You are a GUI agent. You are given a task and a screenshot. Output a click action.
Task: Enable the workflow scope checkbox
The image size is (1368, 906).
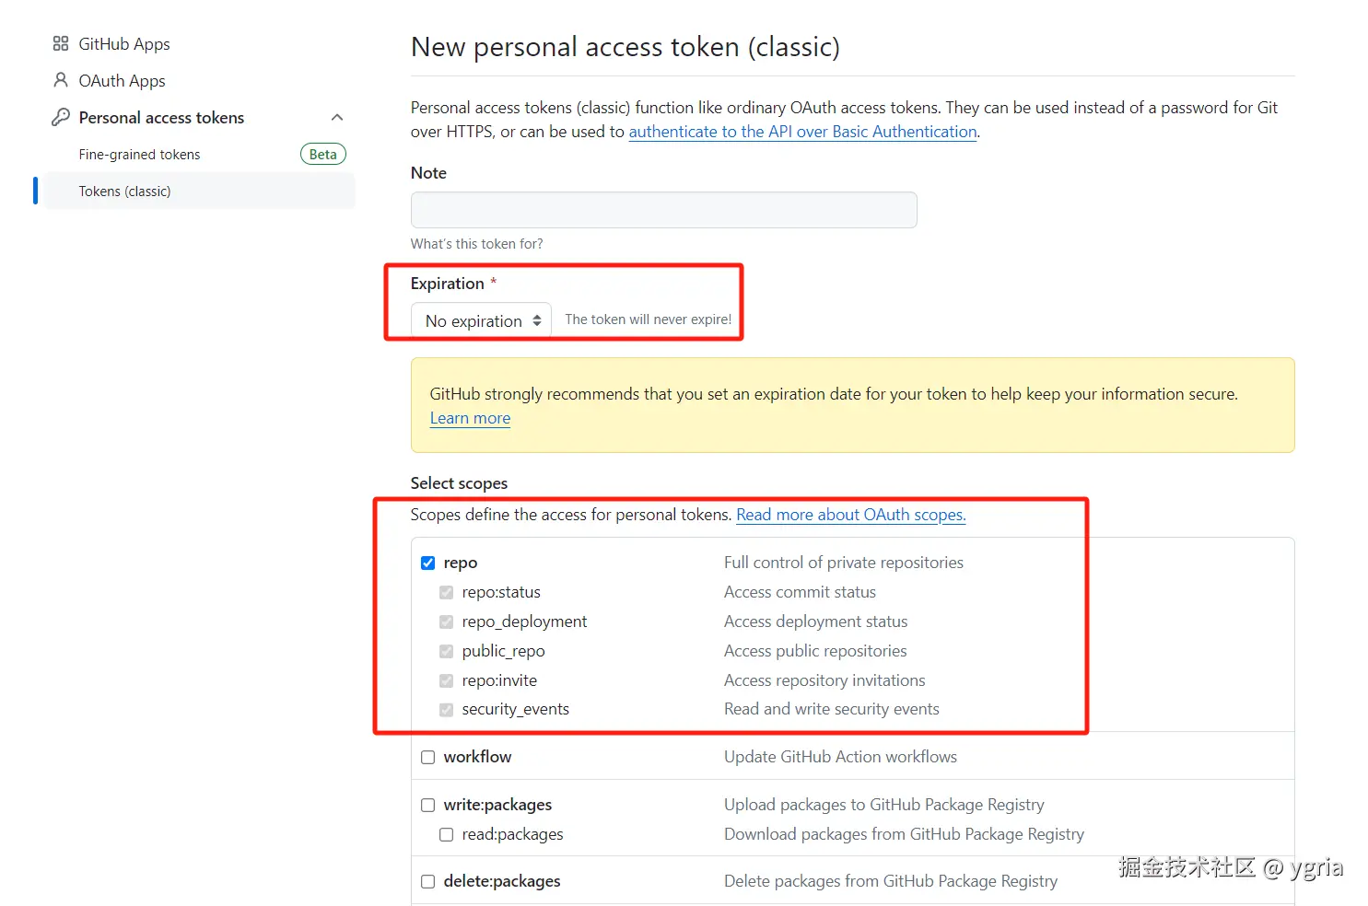(x=427, y=757)
